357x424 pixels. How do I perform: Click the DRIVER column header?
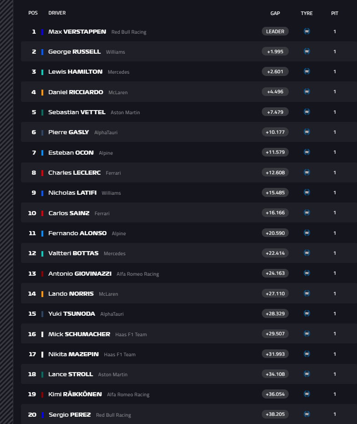coord(57,13)
